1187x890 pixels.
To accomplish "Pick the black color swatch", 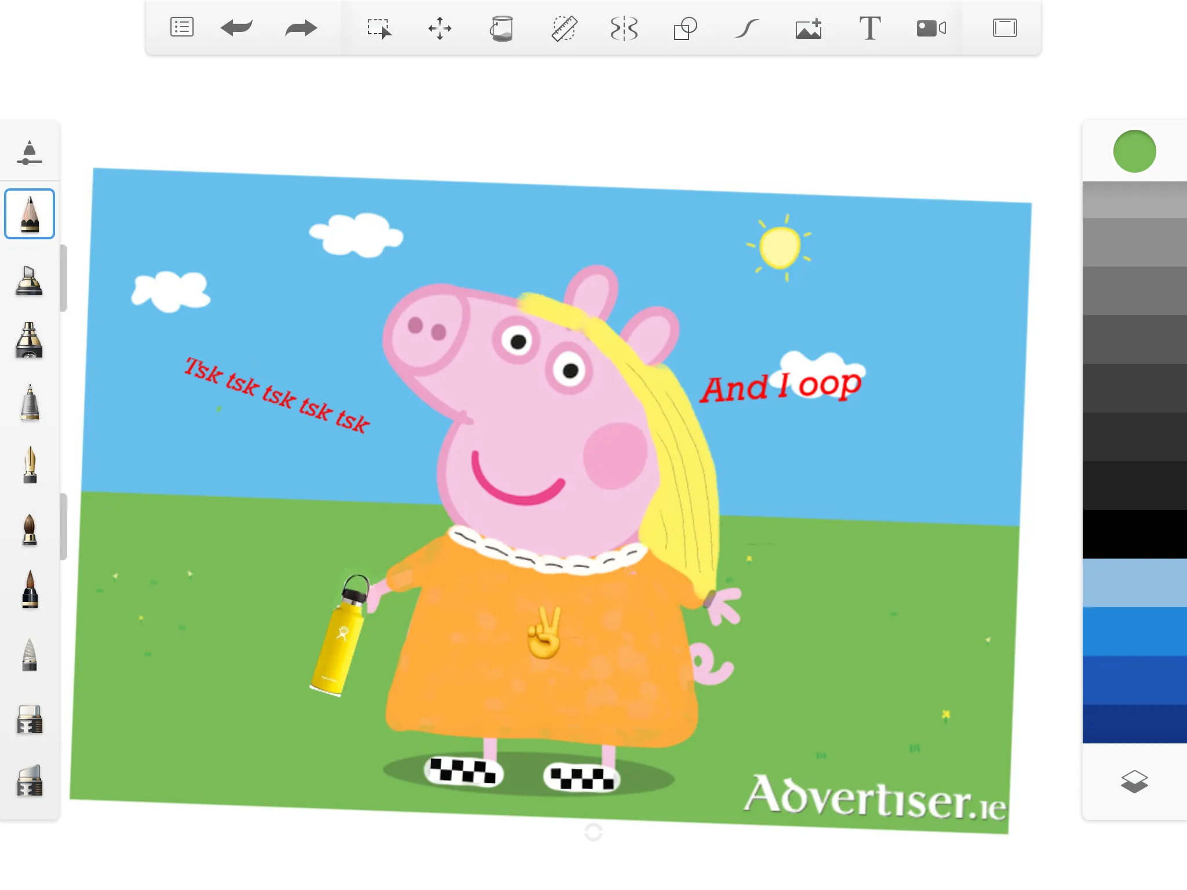I will coord(1134,534).
